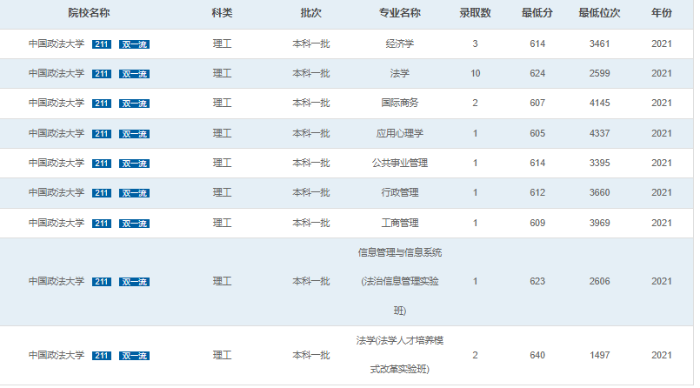
Task: Click the 双一流 badge in the 公共事业管理 row
Action: (x=135, y=164)
